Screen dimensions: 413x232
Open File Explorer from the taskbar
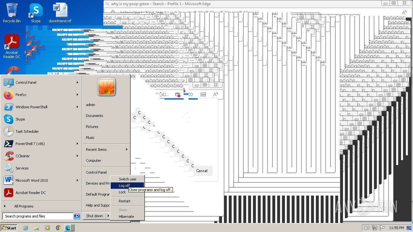click(36, 228)
